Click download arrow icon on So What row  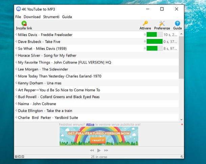(145, 48)
